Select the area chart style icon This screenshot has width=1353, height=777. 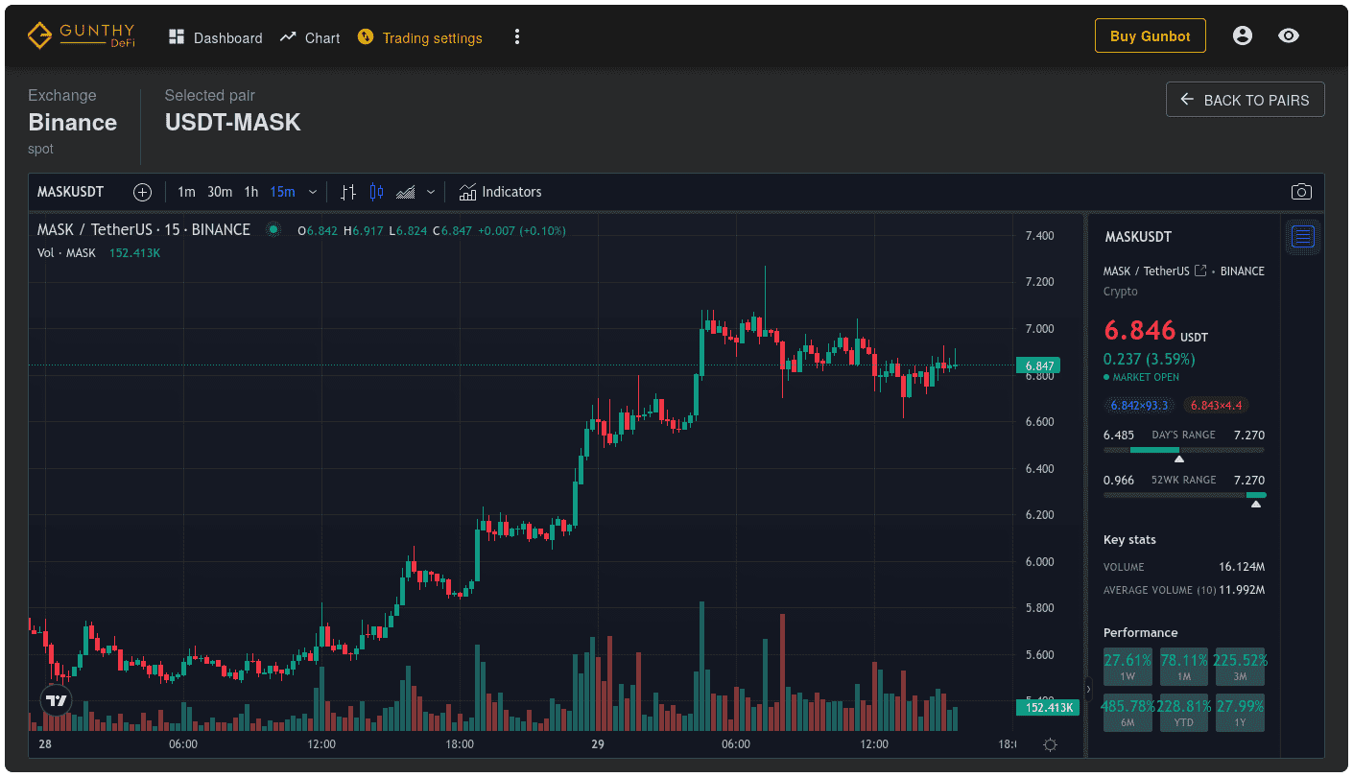coord(406,192)
